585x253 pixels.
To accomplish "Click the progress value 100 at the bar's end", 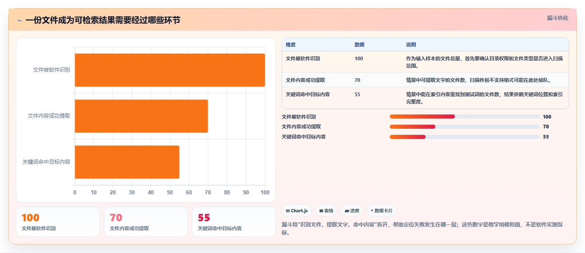I will pos(547,117).
